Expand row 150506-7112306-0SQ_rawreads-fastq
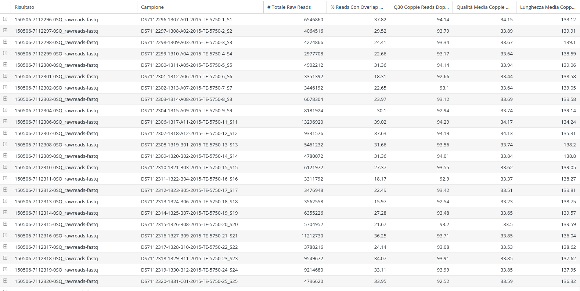 5,121
